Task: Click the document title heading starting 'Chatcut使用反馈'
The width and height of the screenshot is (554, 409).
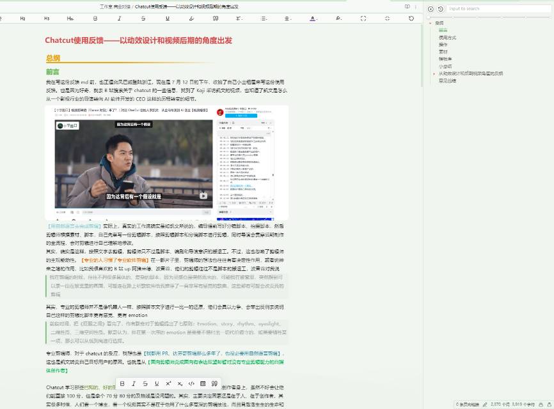Action: click(138, 41)
